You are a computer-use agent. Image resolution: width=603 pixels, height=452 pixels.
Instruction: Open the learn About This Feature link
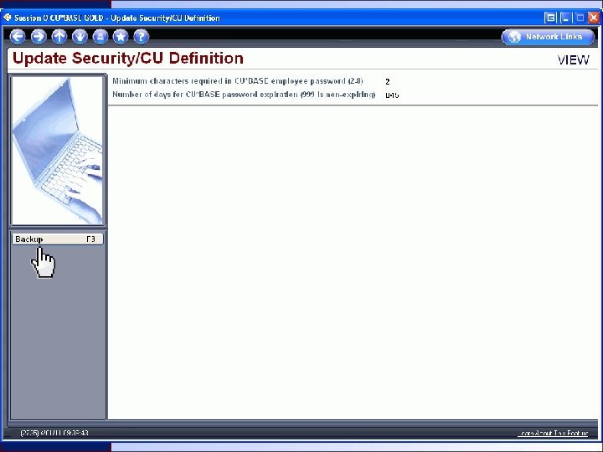(553, 434)
